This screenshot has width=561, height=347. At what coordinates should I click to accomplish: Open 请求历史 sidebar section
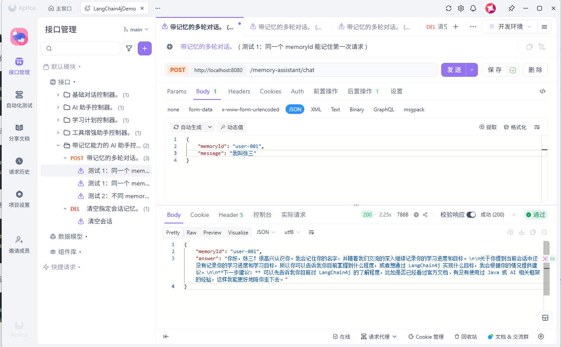(x=19, y=166)
